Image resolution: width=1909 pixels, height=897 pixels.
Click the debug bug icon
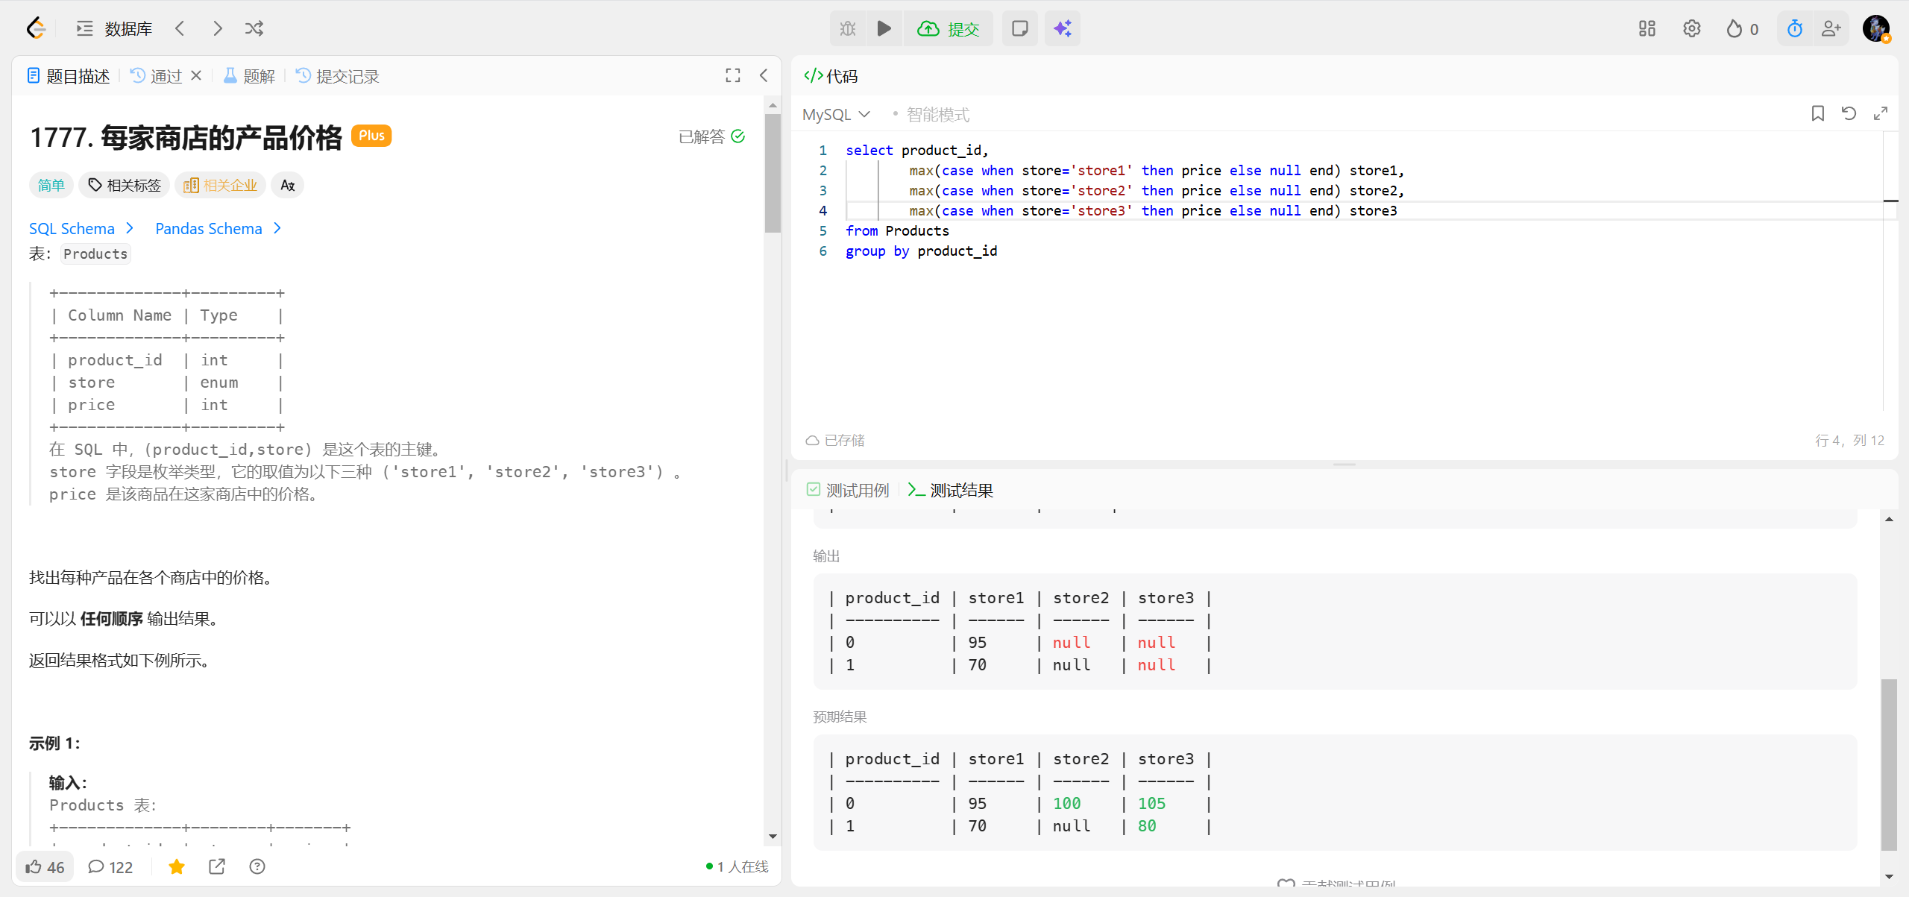(x=848, y=28)
